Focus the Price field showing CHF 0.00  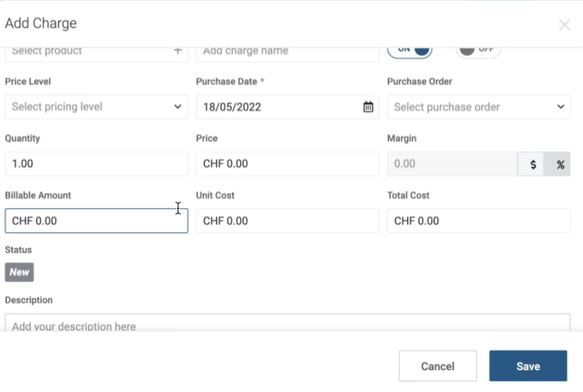(287, 163)
